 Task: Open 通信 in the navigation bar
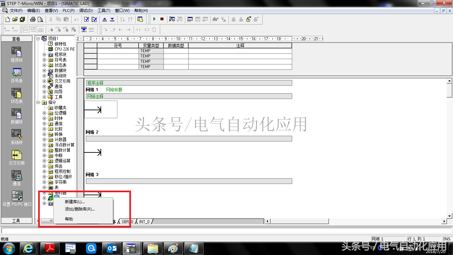pyautogui.click(x=17, y=178)
